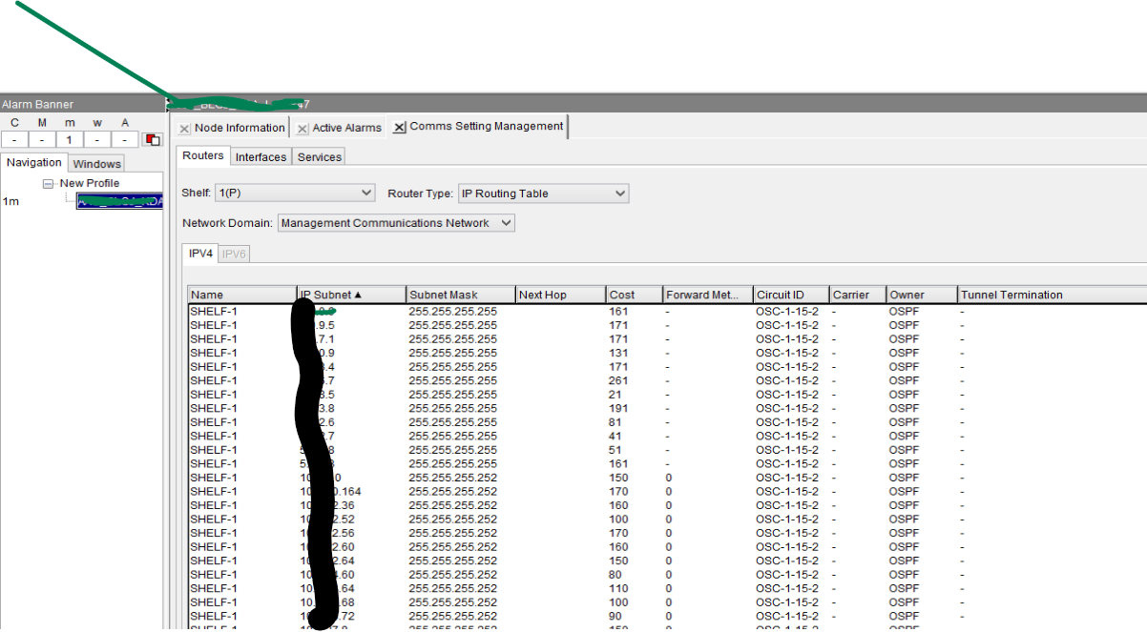The width and height of the screenshot is (1147, 632).
Task: Click the Name column header
Action: pyautogui.click(x=242, y=295)
